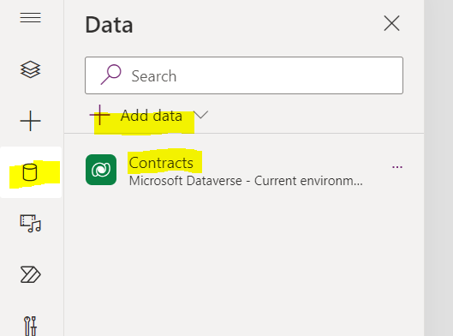Click into the Search data field
Viewport: 453px width, 336px height.
(x=244, y=75)
